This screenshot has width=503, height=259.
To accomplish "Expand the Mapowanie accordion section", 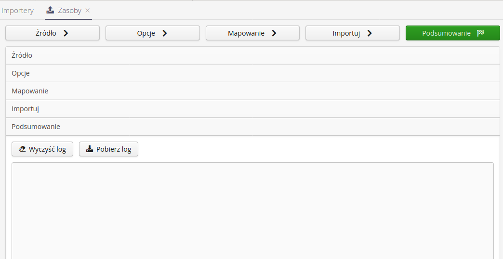I will (x=252, y=91).
